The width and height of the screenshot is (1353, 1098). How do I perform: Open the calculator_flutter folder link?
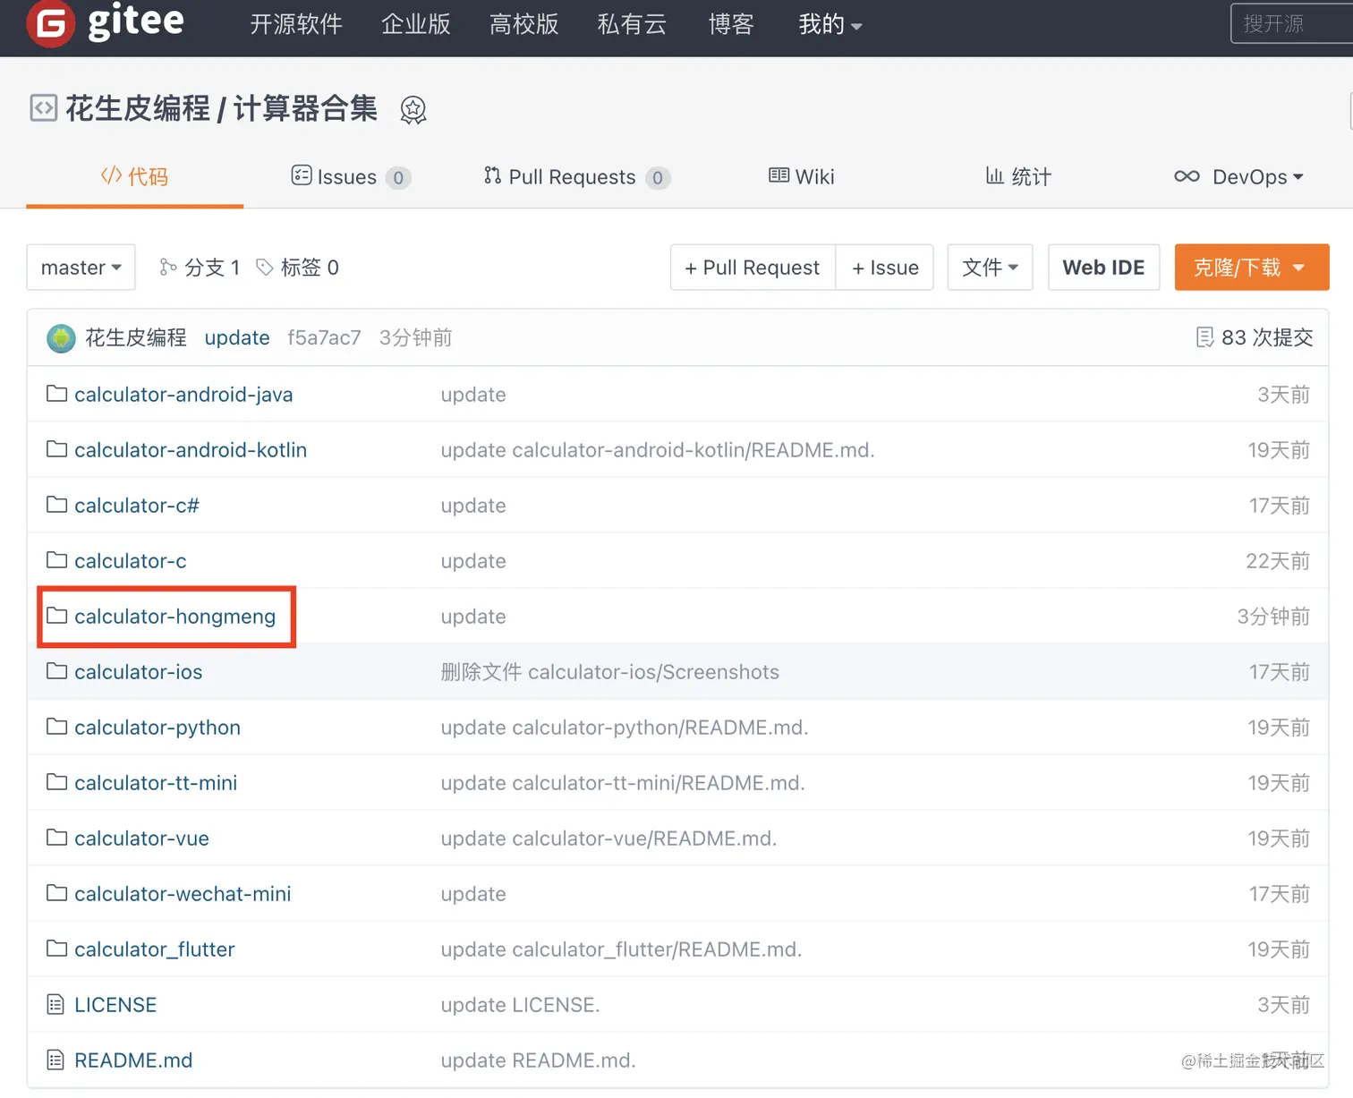(x=155, y=949)
